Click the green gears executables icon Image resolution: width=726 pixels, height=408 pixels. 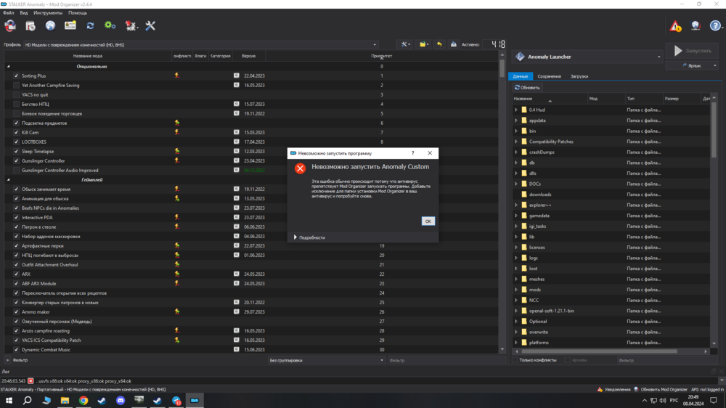[110, 26]
